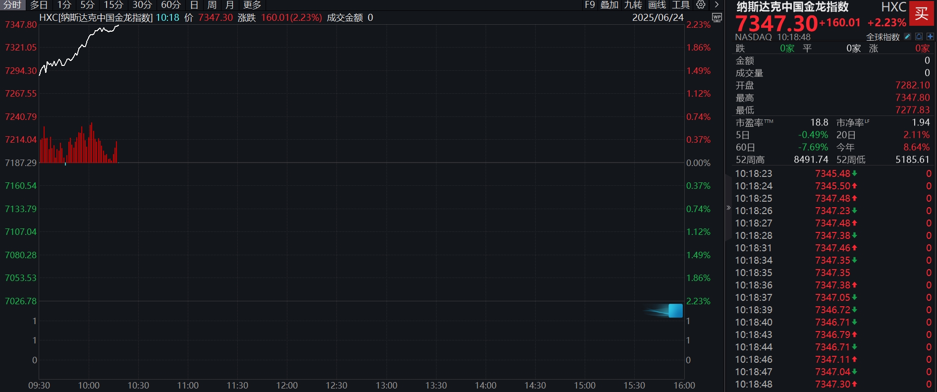Click the 金额 amount row label
The width and height of the screenshot is (937, 392).
tap(745, 60)
